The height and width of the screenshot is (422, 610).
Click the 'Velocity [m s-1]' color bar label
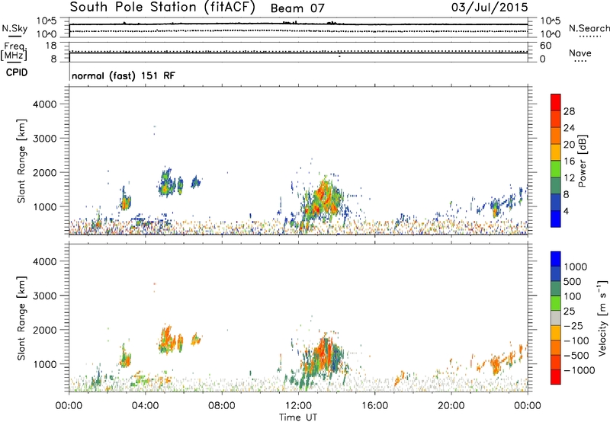point(602,318)
